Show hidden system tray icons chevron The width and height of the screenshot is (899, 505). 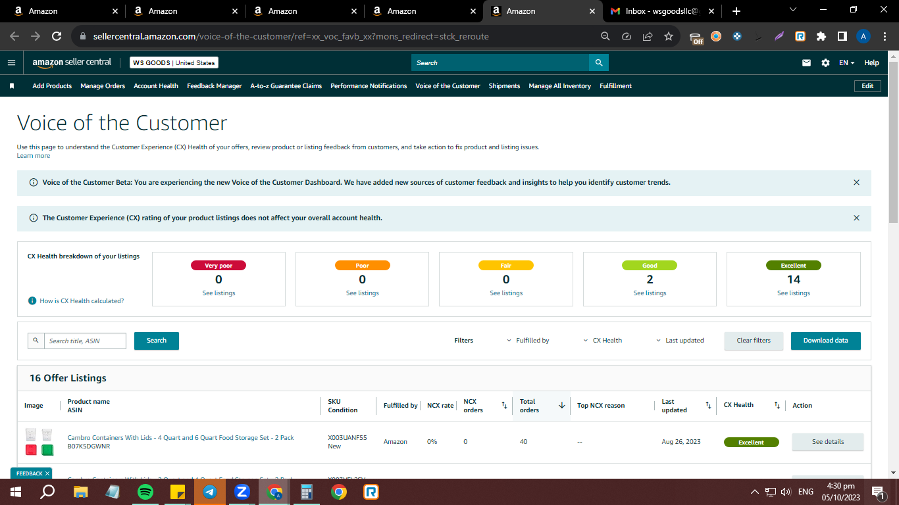click(755, 492)
